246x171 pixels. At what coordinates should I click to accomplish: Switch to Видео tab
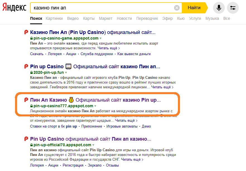[73, 18]
